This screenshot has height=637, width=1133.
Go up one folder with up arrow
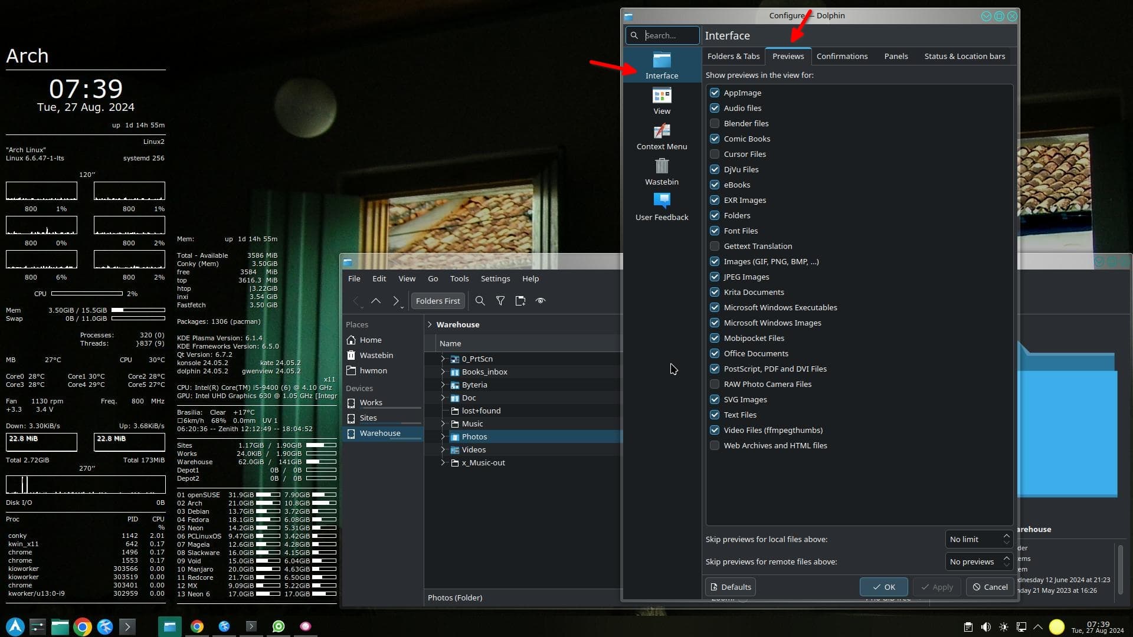coord(376,301)
